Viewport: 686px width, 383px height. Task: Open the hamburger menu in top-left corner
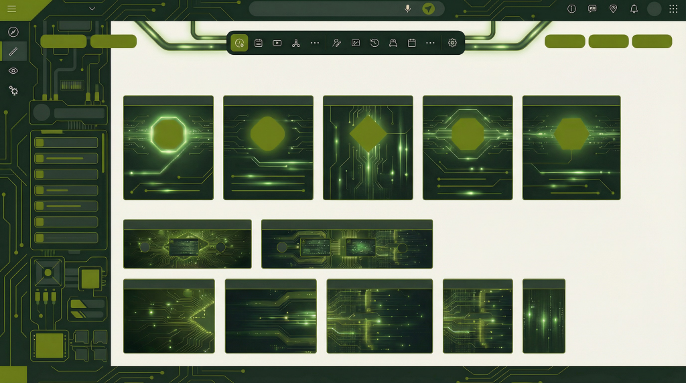click(11, 9)
